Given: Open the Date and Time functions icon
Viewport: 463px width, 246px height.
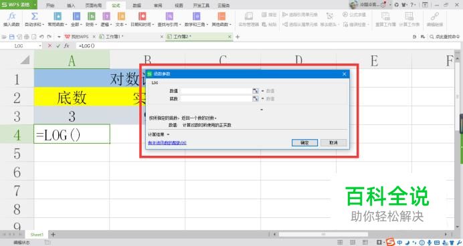Looking at the screenshot, I should (142, 16).
